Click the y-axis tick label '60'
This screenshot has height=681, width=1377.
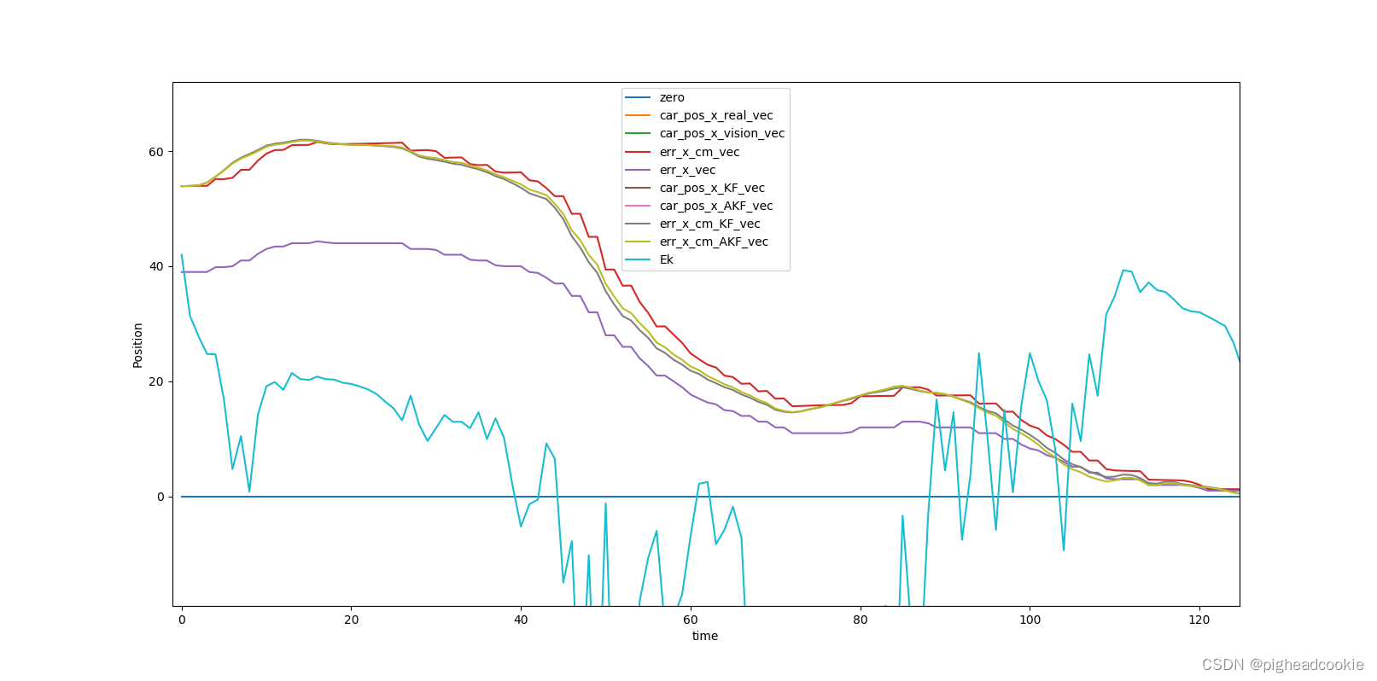(156, 152)
